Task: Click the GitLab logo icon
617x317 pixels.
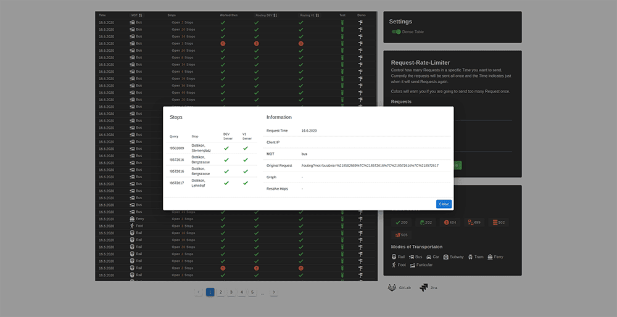Action: coord(392,287)
